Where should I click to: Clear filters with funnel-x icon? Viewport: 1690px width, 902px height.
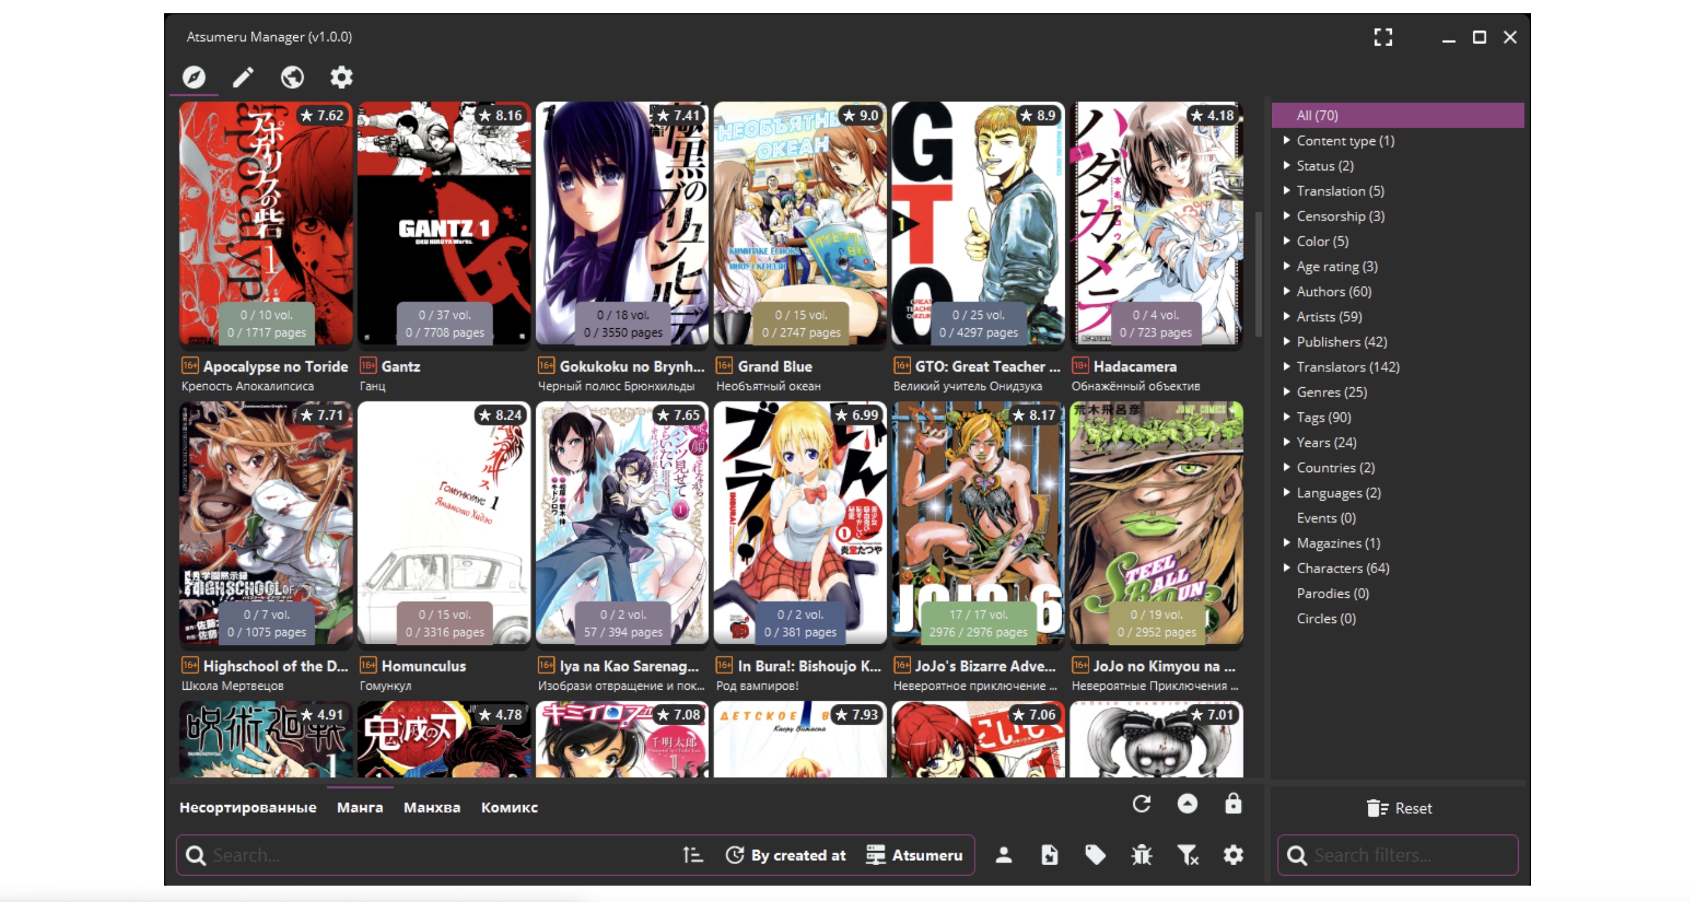tap(1187, 855)
